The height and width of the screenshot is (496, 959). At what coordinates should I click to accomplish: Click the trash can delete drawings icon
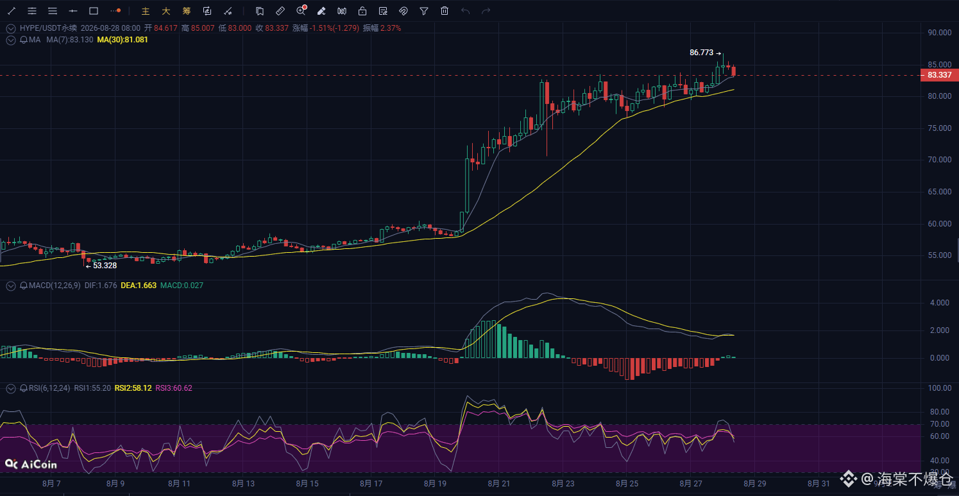tap(445, 11)
